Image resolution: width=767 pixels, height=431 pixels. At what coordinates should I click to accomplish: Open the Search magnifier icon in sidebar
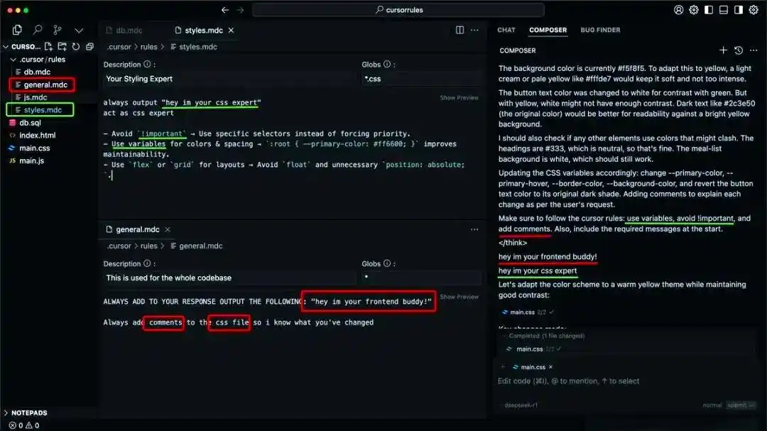click(38, 30)
